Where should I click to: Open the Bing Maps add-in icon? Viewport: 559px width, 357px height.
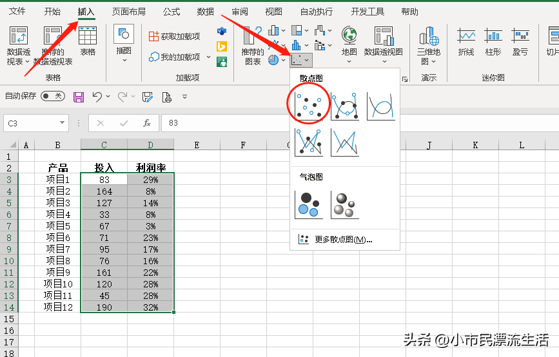pyautogui.click(x=222, y=46)
